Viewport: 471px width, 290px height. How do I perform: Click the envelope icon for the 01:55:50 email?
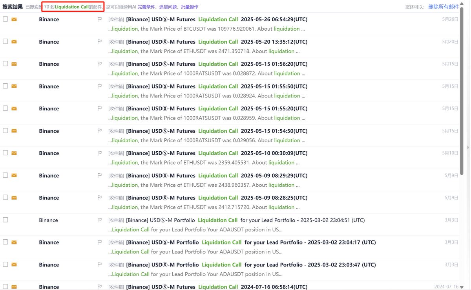tap(14, 86)
